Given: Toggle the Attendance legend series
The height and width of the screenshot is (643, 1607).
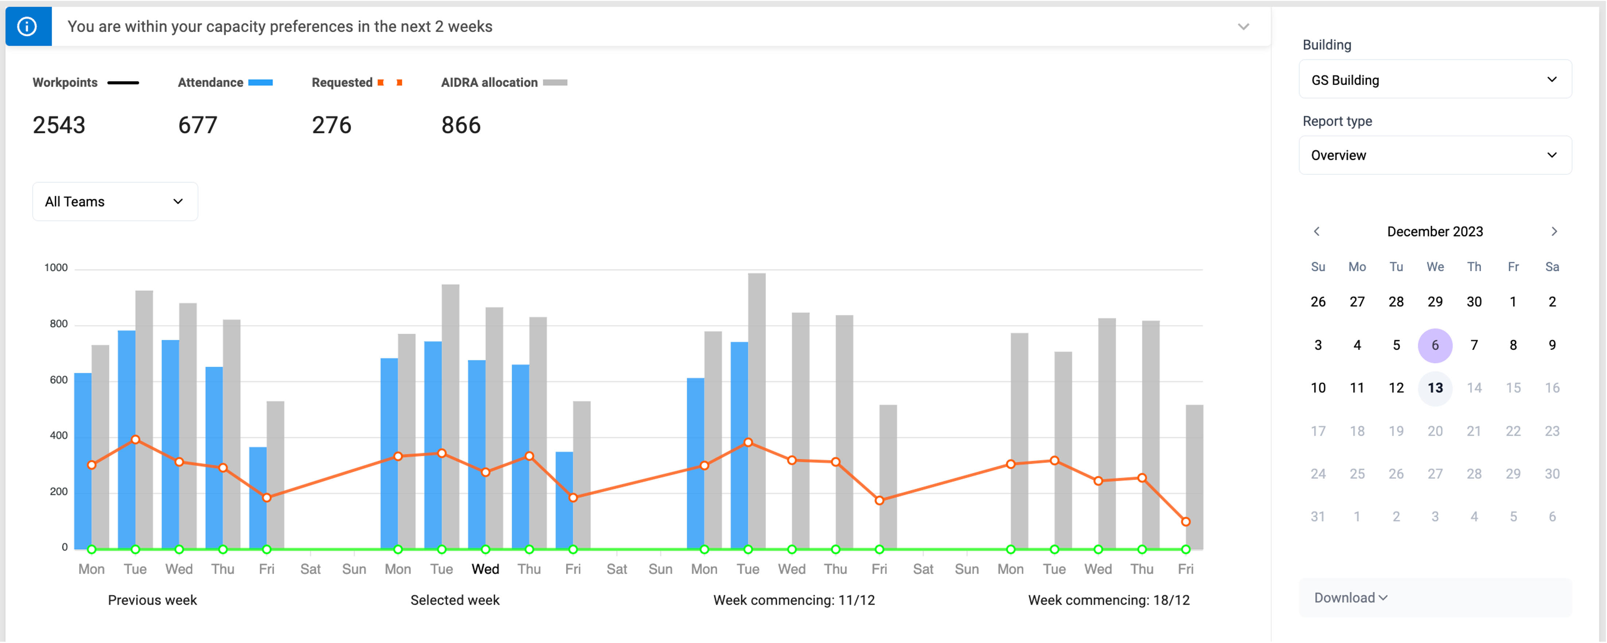Looking at the screenshot, I should (210, 82).
